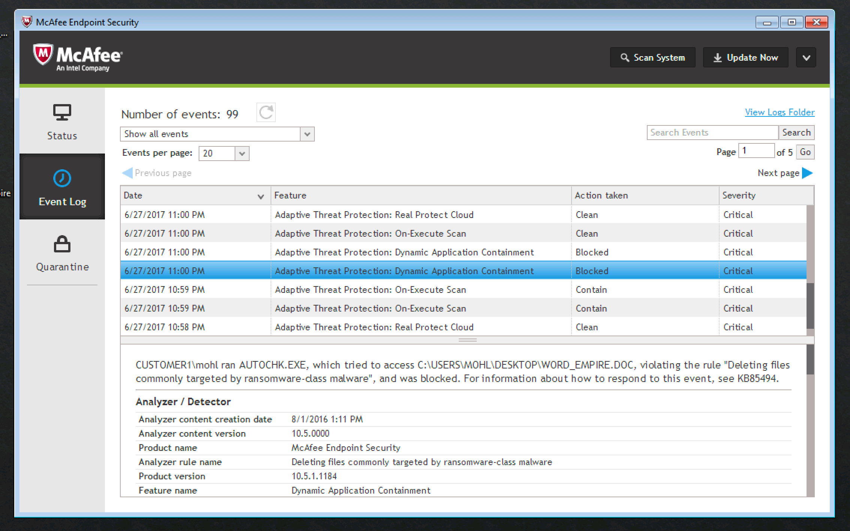Sort by the Date column header

point(195,195)
